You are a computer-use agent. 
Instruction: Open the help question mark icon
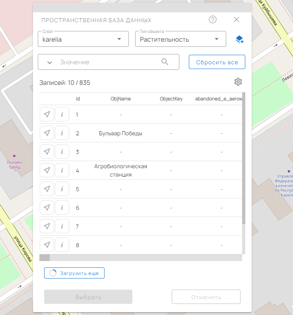click(x=213, y=20)
